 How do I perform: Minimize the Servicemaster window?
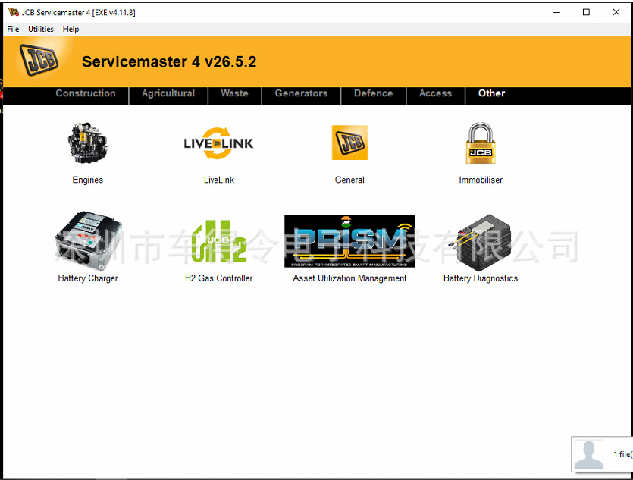click(556, 13)
